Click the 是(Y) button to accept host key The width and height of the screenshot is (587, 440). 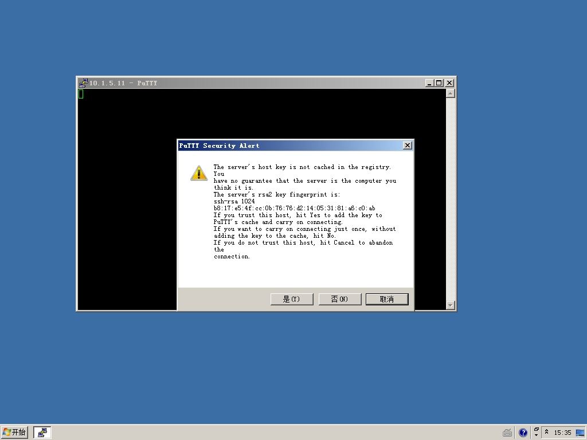coord(292,299)
